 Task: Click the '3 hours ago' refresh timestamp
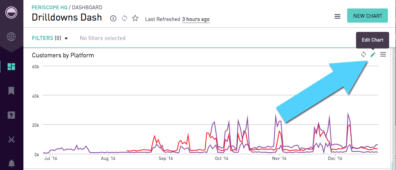(196, 19)
